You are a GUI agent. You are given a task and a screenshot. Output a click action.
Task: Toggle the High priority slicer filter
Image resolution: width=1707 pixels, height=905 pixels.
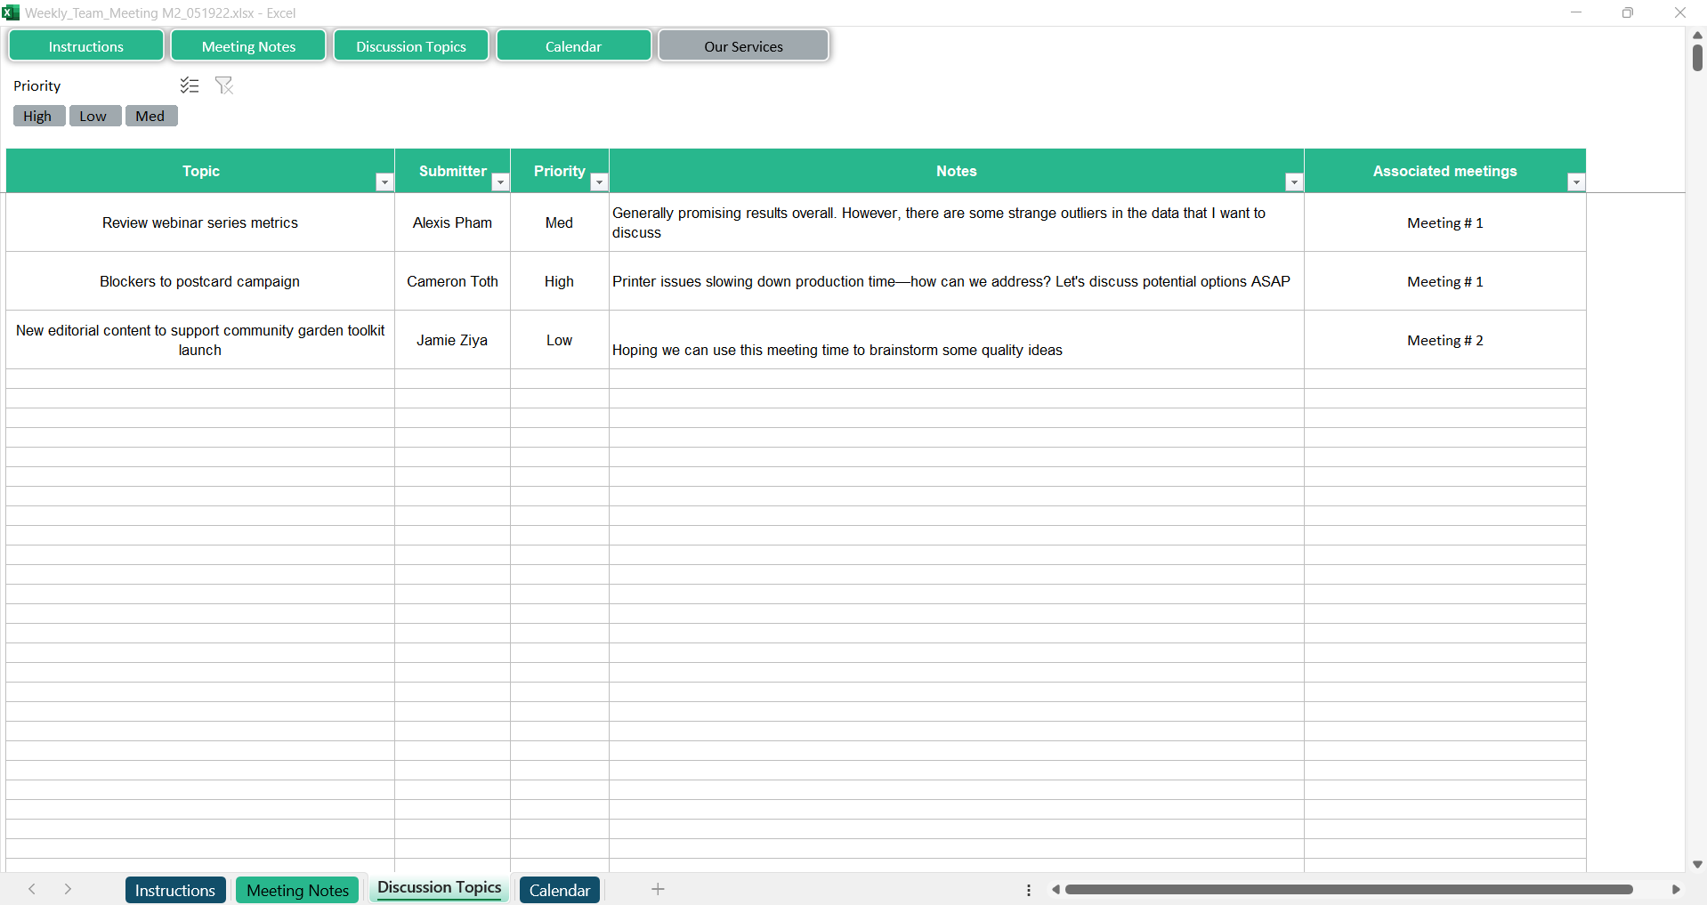[x=38, y=117]
